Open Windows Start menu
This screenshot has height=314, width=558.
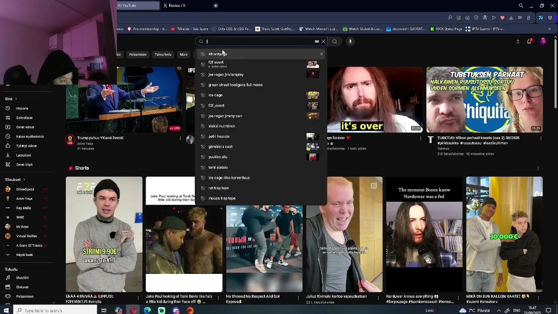pyautogui.click(x=6, y=311)
